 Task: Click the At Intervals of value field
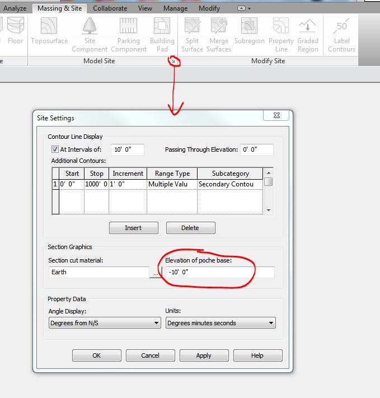pyautogui.click(x=128, y=149)
